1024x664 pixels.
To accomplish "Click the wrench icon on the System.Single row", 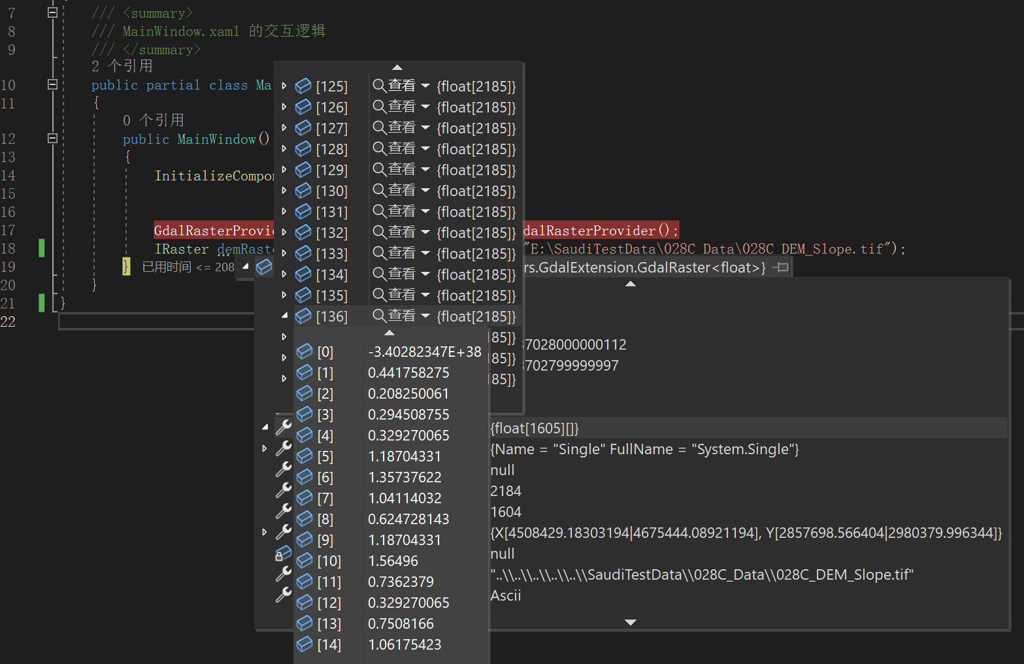I will click(x=284, y=448).
